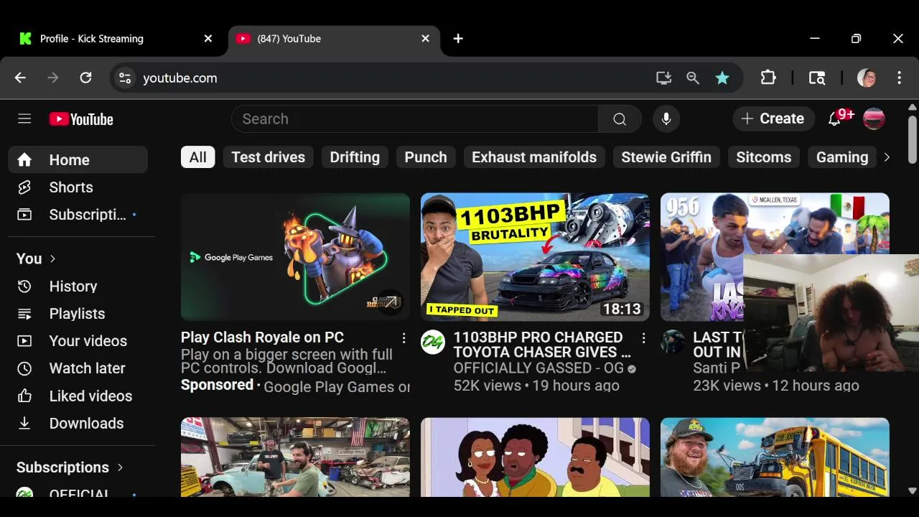The image size is (919, 517).
Task: Open Shorts in sidebar
Action: click(78, 187)
